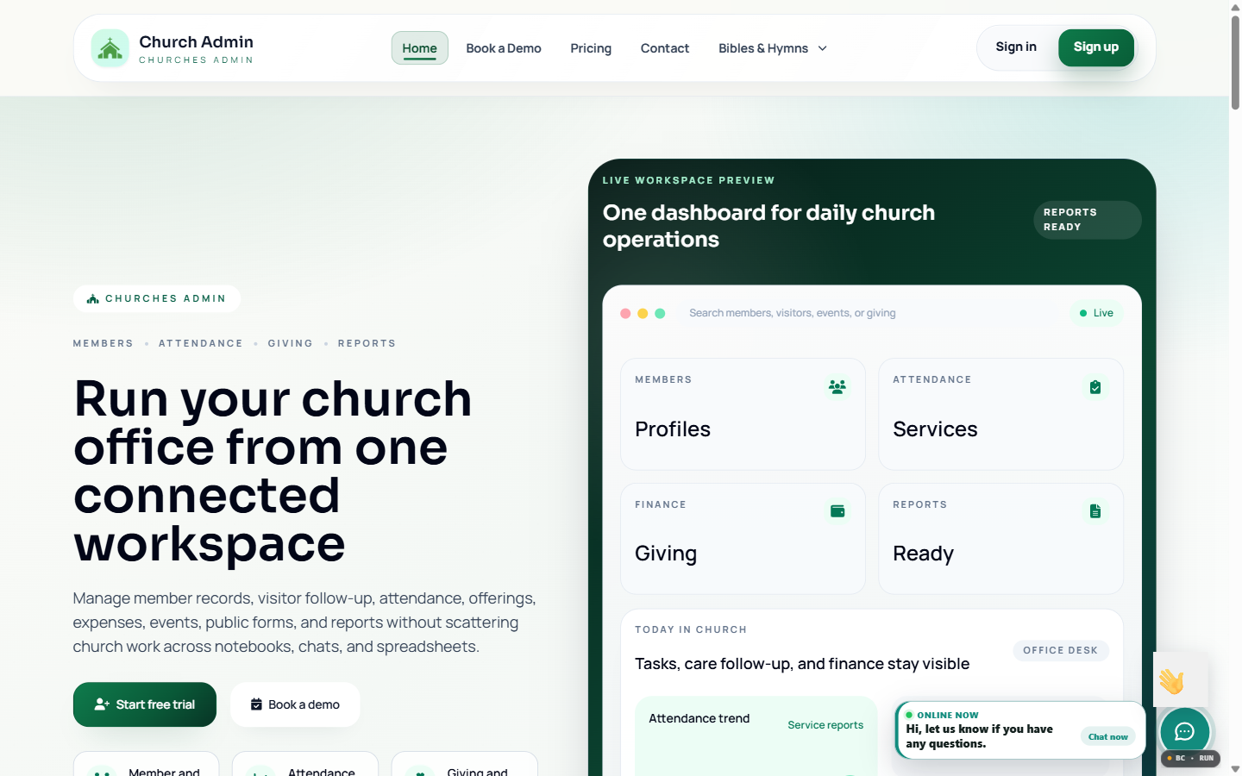
Task: Click the Members people icon
Action: coord(837,387)
